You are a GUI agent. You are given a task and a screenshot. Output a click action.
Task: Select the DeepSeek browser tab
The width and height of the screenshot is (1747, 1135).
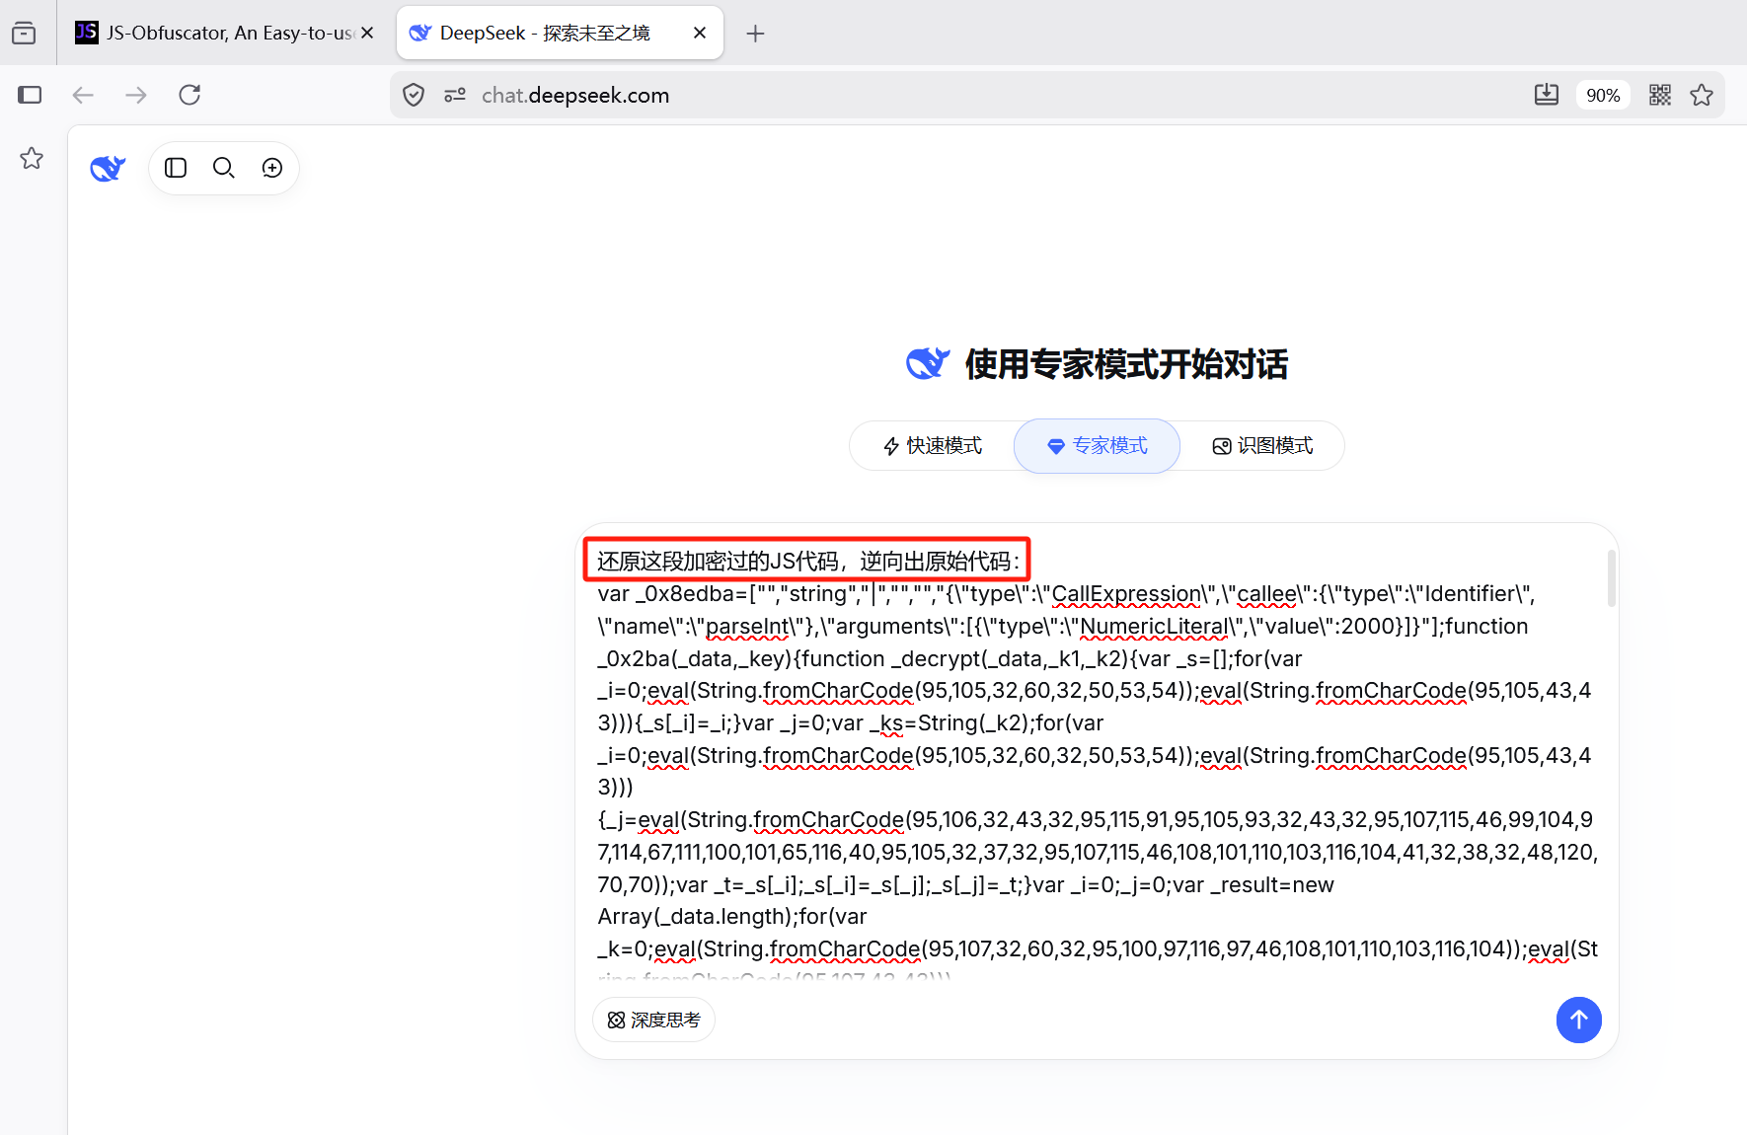point(560,33)
